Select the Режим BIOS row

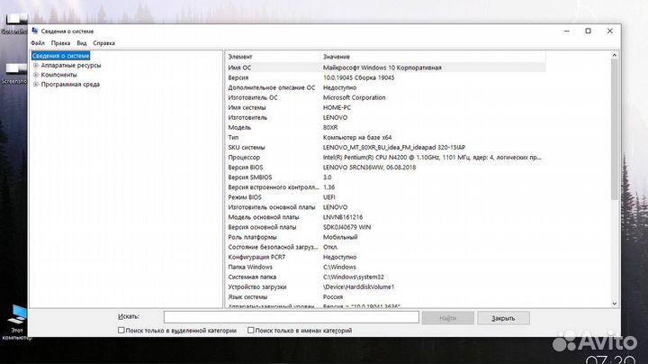point(385,197)
